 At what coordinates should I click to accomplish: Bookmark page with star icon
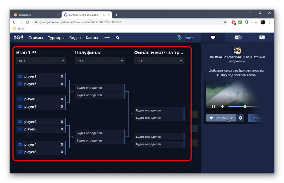coord(225,22)
